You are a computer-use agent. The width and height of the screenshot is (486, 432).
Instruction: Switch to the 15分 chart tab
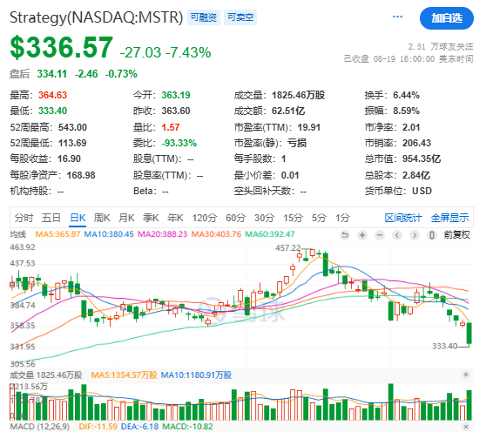pyautogui.click(x=293, y=218)
